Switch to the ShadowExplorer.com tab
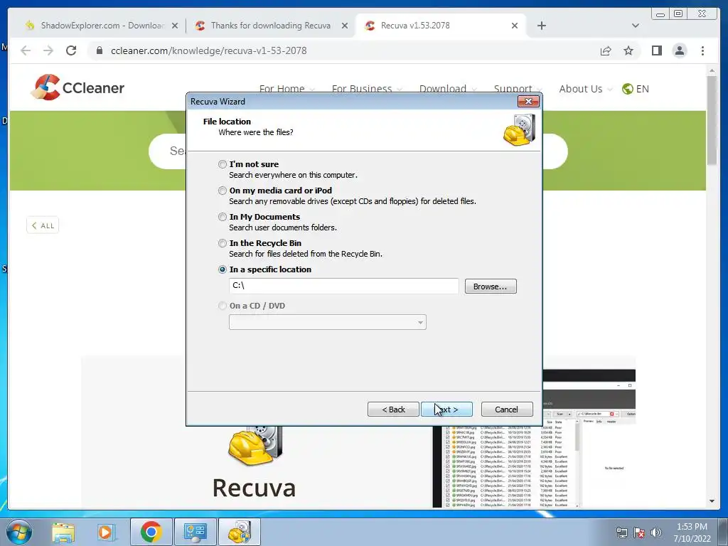 tap(102, 26)
